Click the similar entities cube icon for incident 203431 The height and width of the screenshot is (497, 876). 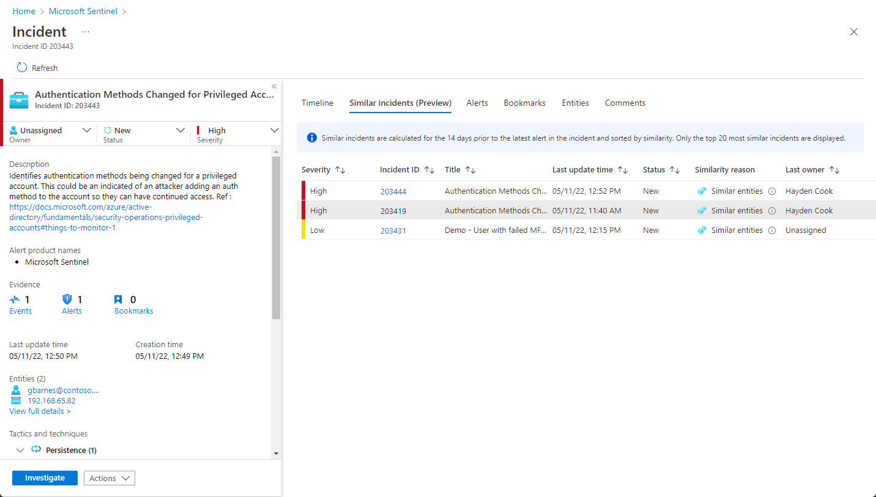tap(702, 230)
